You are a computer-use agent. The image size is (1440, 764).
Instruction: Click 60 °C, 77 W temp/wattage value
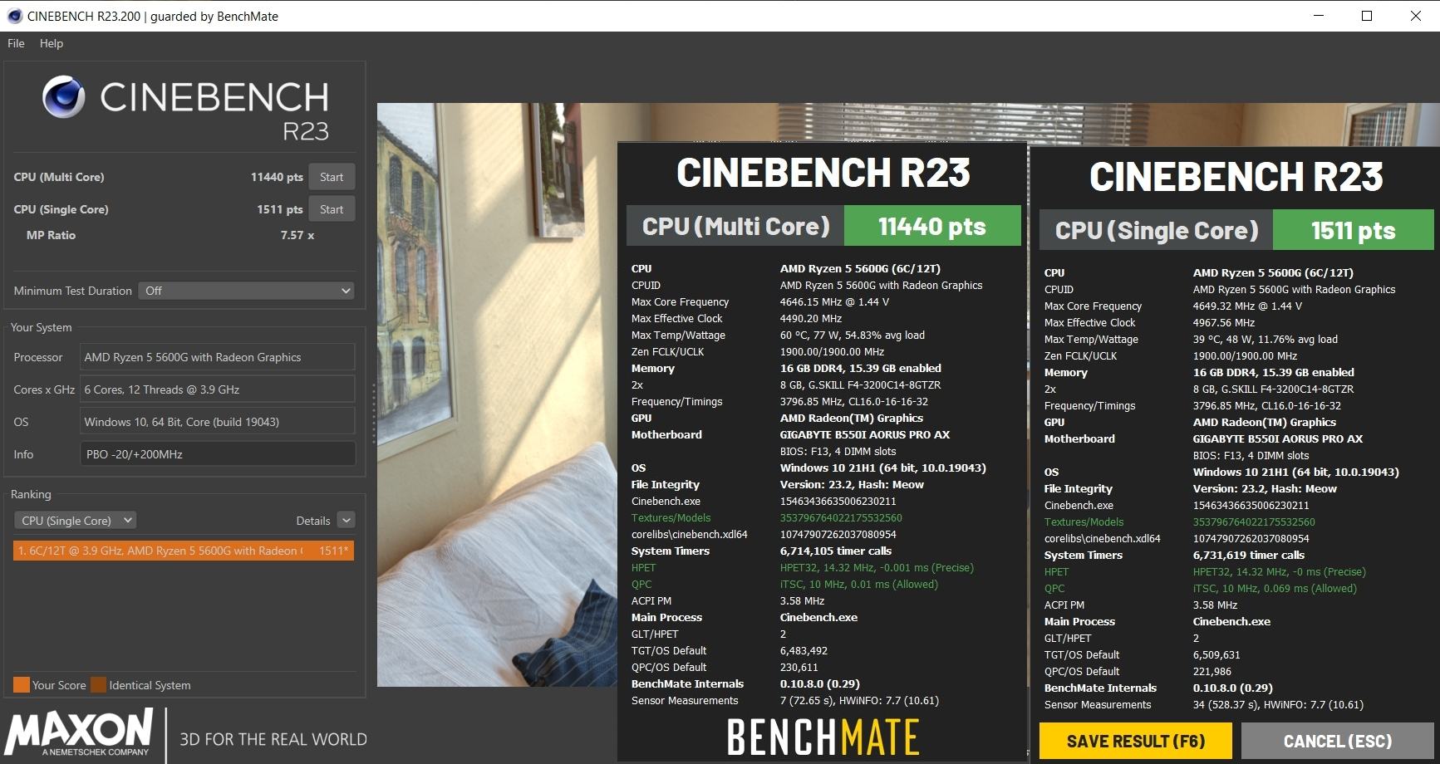coord(852,335)
